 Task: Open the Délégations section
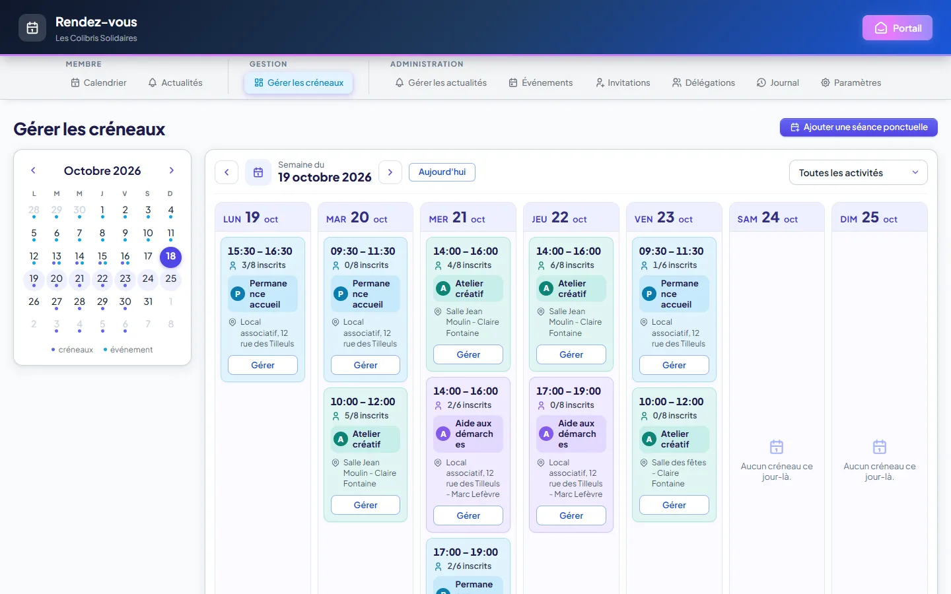703,82
